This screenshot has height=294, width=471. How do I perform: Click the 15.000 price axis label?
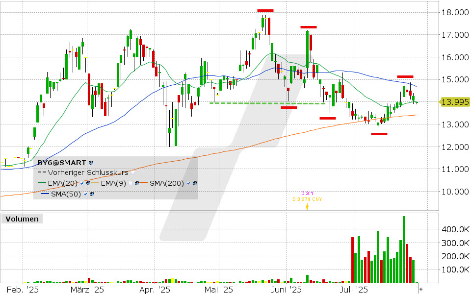[x=455, y=79]
